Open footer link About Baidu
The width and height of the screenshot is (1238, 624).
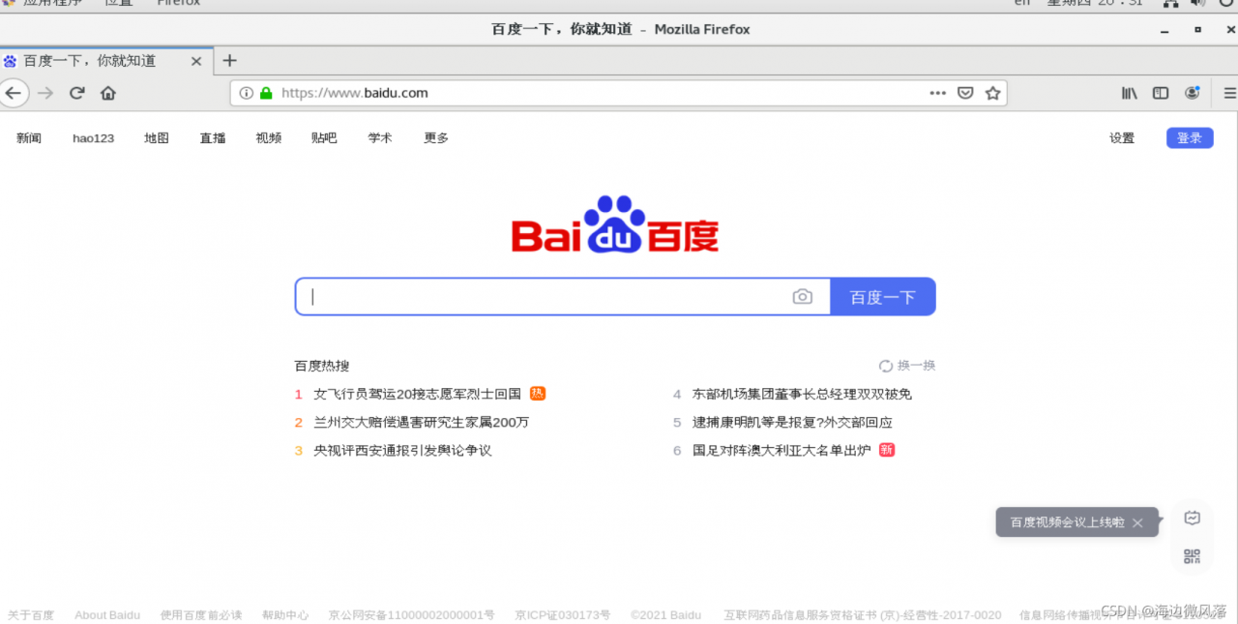(x=107, y=615)
